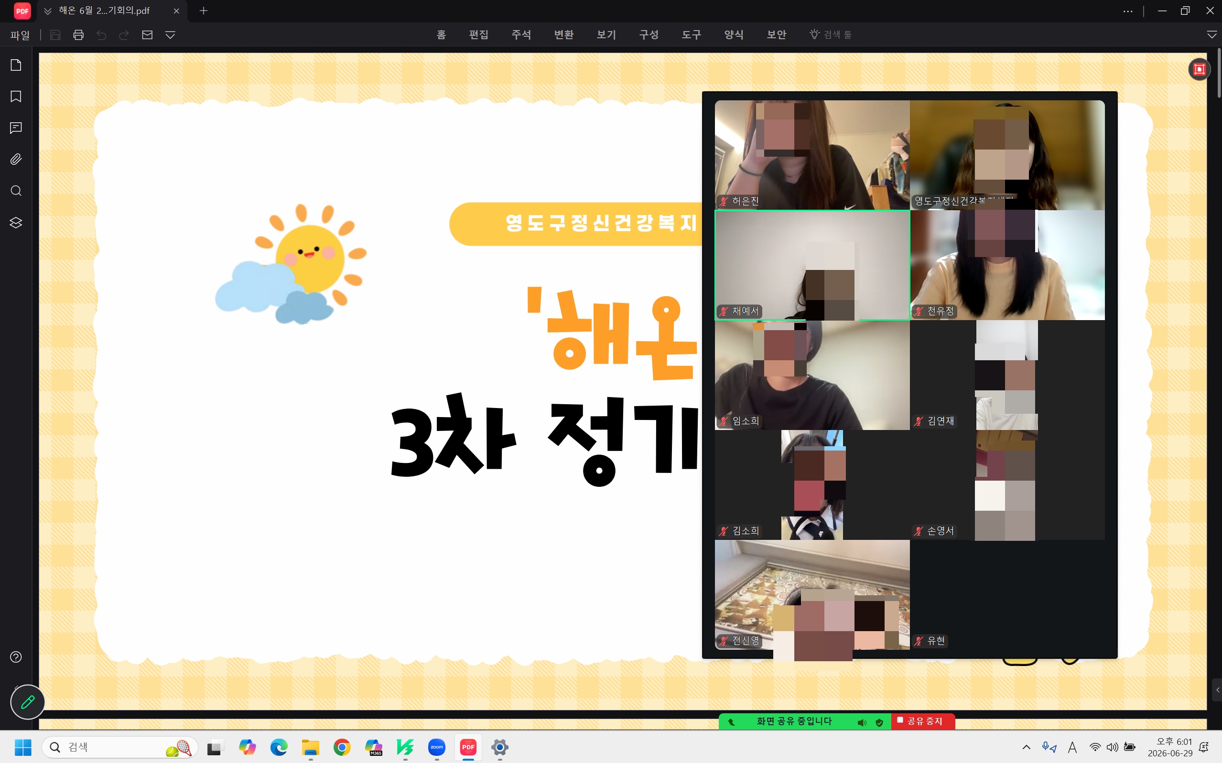Viewport: 1222px width, 763px height.
Task: Open the page thumbnails panel icon
Action: pyautogui.click(x=16, y=65)
